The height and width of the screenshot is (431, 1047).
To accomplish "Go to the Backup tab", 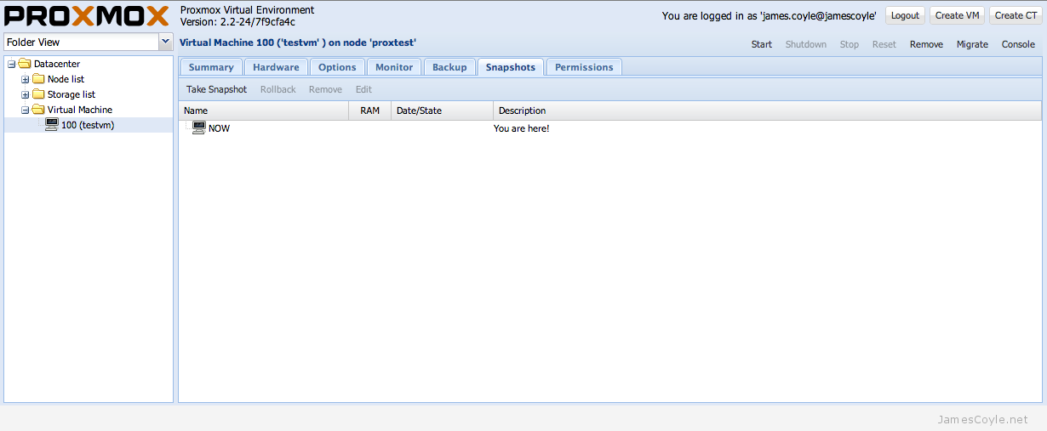I will (x=449, y=67).
